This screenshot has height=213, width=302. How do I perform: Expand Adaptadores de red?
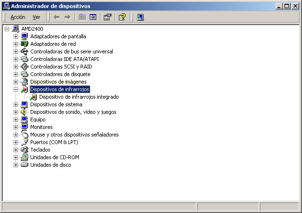(x=16, y=44)
